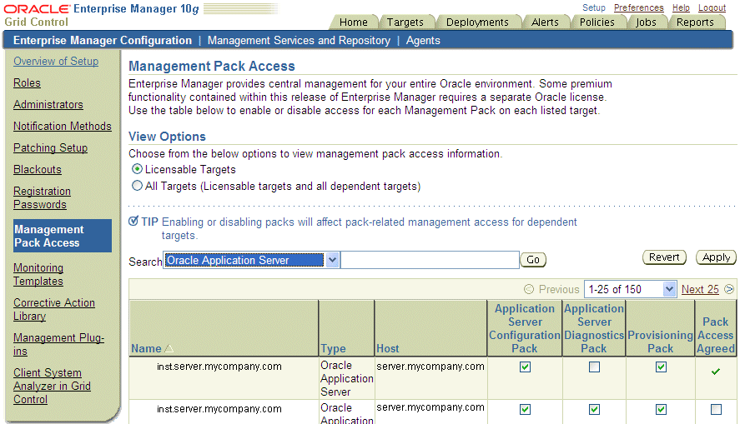Switch to the Home tab
The image size is (740, 424).
pos(354,22)
